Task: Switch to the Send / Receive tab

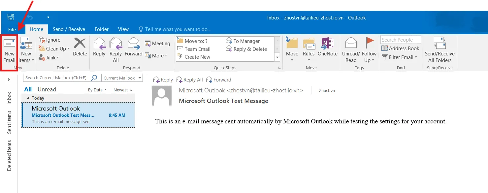Action: pyautogui.click(x=69, y=29)
